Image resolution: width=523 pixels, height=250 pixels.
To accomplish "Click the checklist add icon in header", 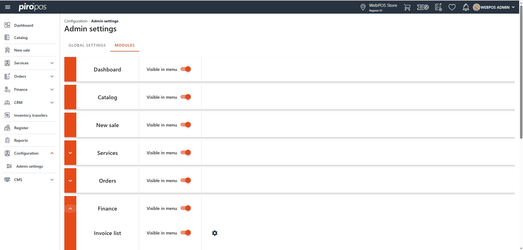I will [438, 7].
